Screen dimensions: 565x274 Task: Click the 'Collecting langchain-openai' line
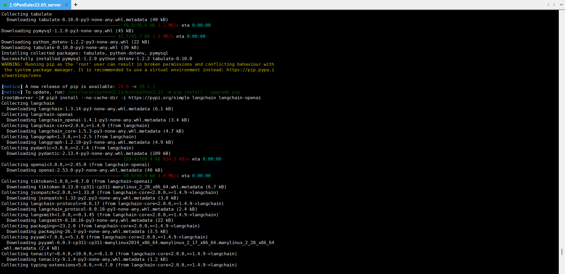click(37, 114)
